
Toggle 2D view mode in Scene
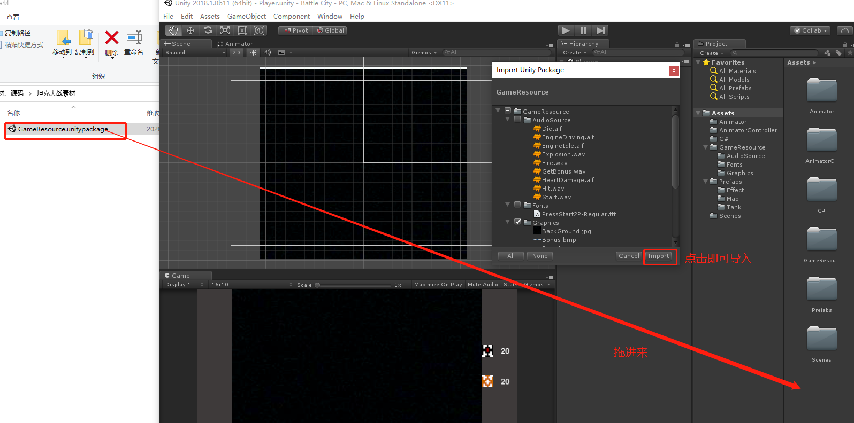[x=236, y=52]
